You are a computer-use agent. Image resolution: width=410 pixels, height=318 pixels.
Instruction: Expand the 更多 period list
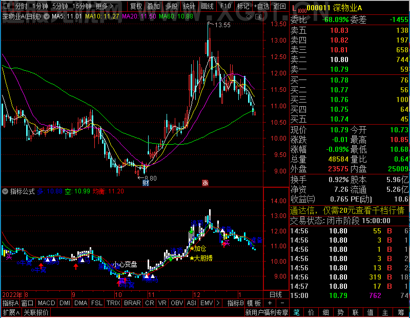[105, 6]
